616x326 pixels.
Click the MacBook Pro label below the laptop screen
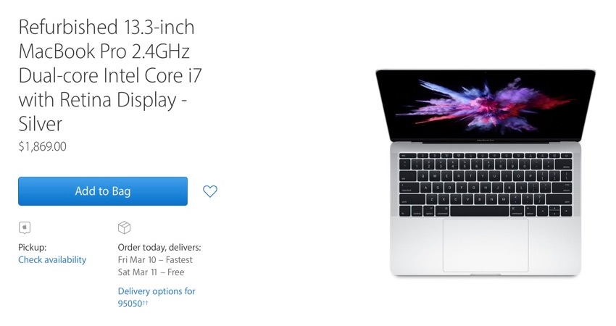pos(486,140)
